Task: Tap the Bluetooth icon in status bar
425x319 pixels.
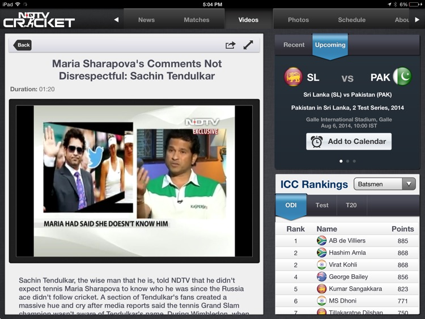Action: pos(395,5)
